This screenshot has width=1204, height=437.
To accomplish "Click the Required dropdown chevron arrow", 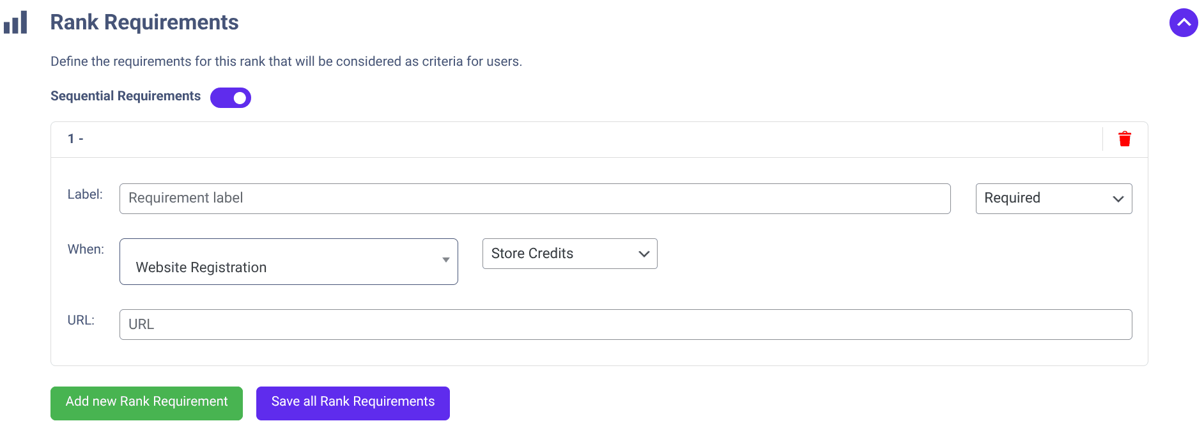I will pyautogui.click(x=1118, y=199).
